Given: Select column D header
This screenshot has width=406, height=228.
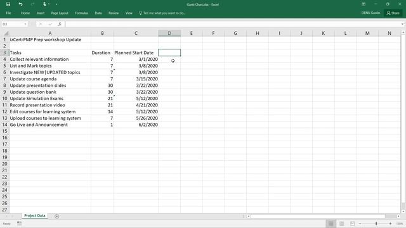Looking at the screenshot, I should click(169, 33).
